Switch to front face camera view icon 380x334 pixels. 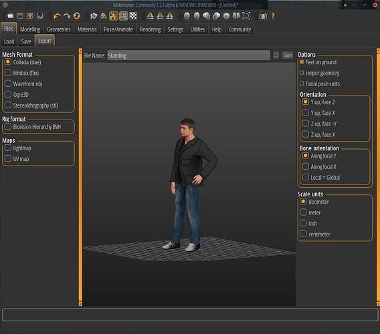point(187,16)
